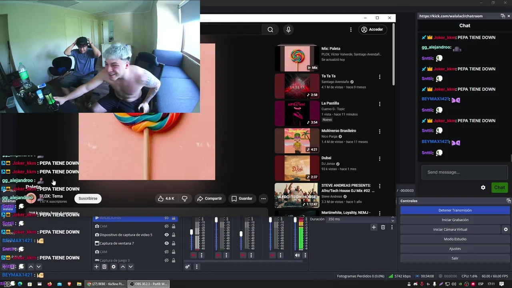Screen dimensions: 512x288
Task: Increase transition Duración with the up arrow
Action: (392, 218)
